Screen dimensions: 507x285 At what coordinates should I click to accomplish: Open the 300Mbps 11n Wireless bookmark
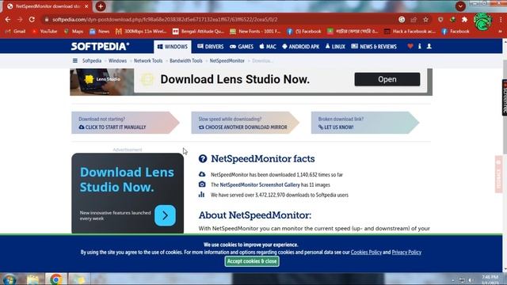[141, 32]
